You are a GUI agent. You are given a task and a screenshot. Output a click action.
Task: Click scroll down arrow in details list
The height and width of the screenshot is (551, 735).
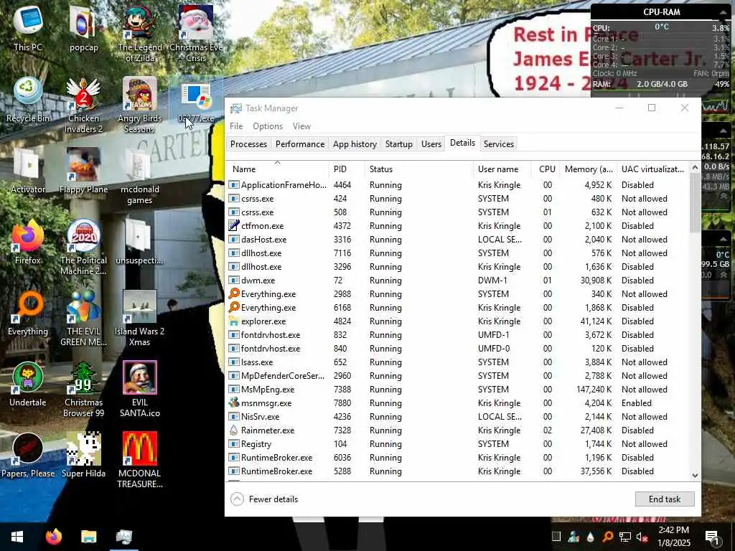pyautogui.click(x=695, y=475)
